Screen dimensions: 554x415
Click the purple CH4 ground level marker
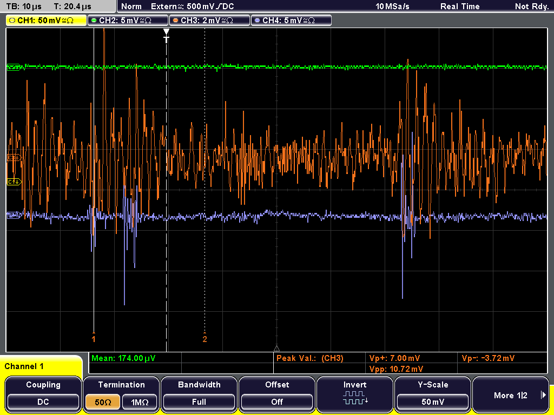pyautogui.click(x=14, y=215)
